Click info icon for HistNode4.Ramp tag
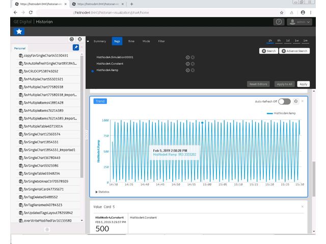The height and width of the screenshot is (244, 326). pos(187,70)
